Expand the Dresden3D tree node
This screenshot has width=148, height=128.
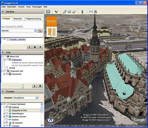[4, 74]
